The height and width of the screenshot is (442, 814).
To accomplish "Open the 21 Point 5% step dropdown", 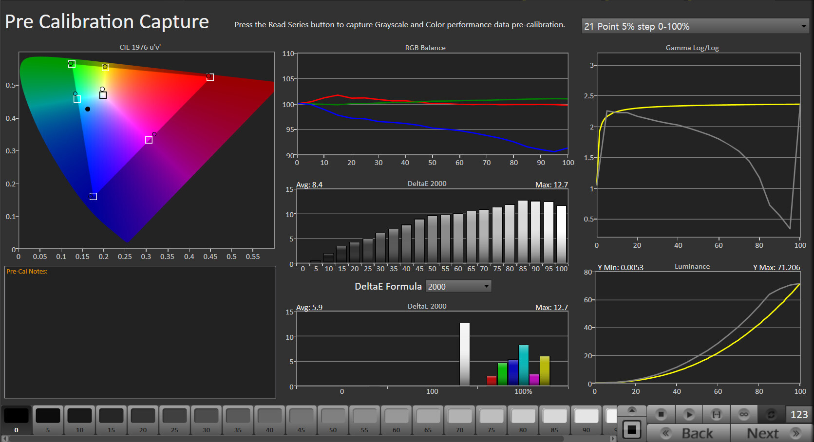I will coord(695,26).
